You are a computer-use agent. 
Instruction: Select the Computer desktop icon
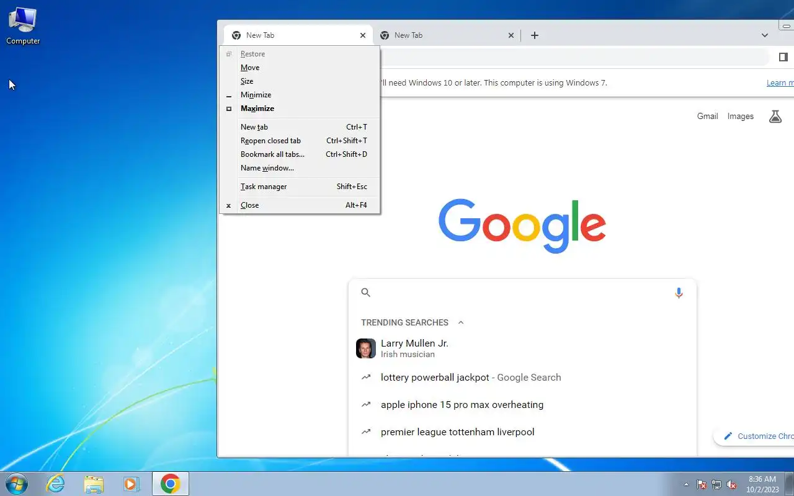pyautogui.click(x=23, y=26)
